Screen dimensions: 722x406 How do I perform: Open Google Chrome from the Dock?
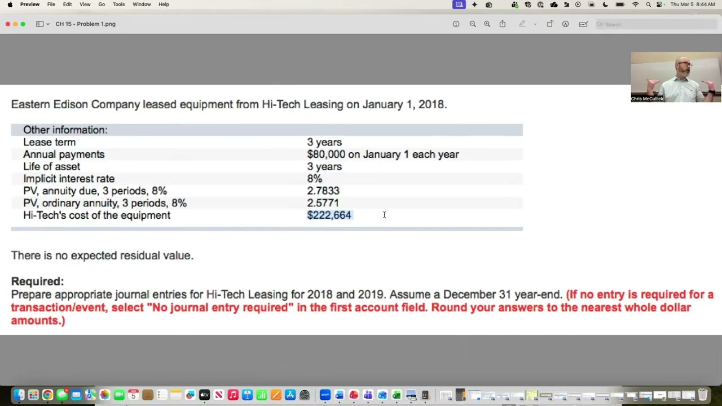(47, 395)
